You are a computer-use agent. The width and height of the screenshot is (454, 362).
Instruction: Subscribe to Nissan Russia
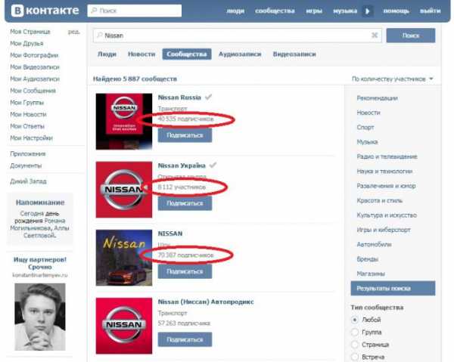[x=185, y=135]
